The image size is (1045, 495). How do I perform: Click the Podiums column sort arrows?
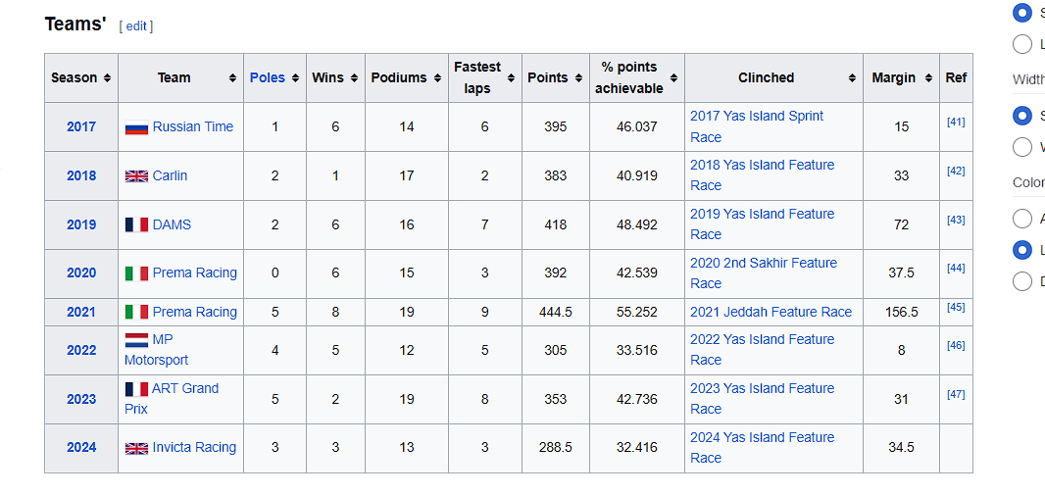[437, 78]
